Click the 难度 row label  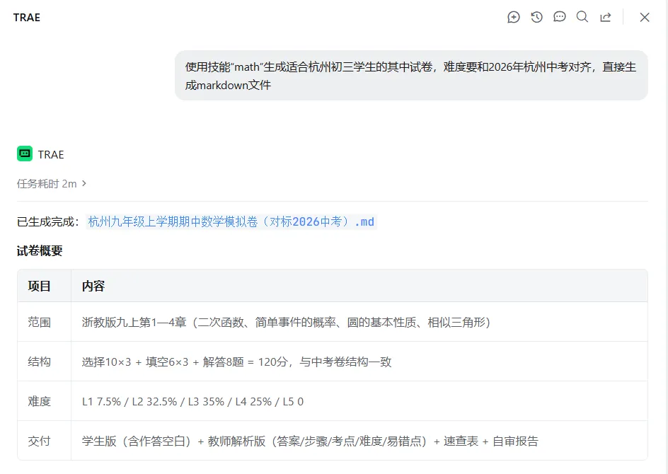tap(39, 401)
